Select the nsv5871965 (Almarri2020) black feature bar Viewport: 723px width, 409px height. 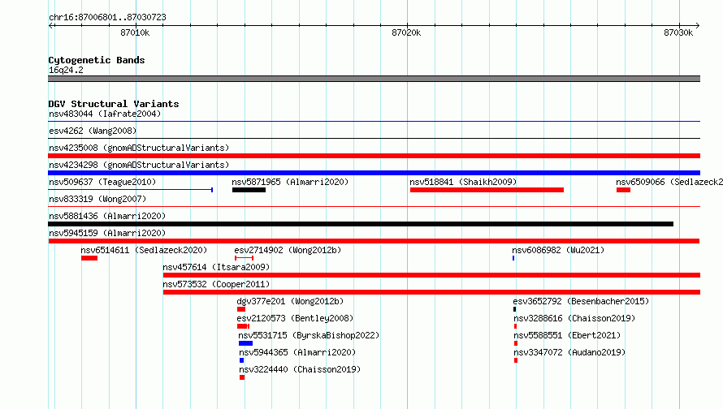[x=249, y=190]
